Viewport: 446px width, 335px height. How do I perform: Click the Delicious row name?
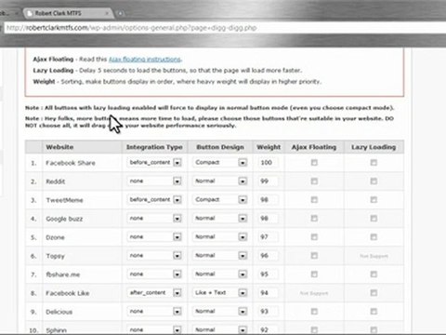coord(59,312)
